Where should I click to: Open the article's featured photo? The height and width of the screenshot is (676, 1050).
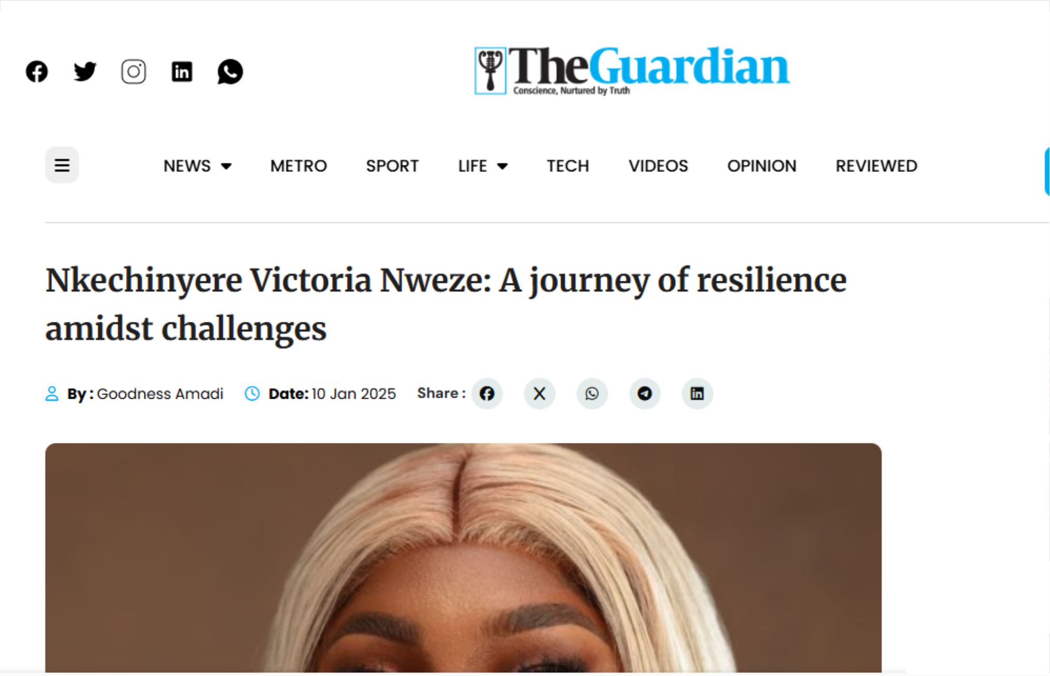[463, 558]
